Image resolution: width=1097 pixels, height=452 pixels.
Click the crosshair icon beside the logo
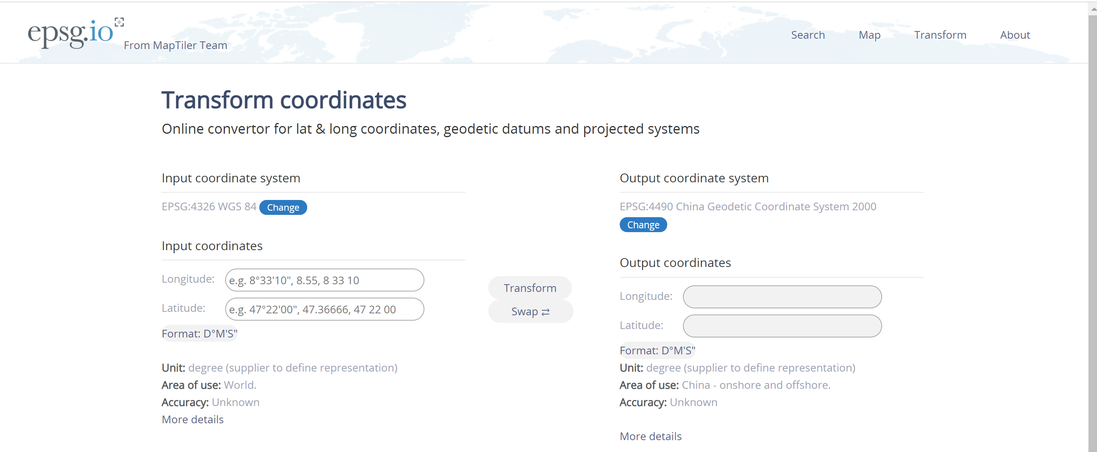(x=119, y=22)
